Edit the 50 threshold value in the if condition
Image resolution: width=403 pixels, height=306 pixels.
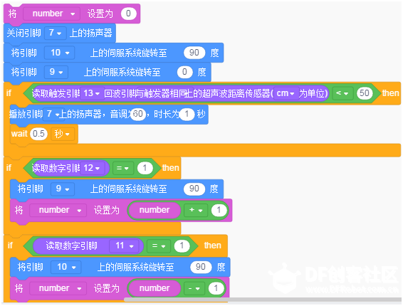coord(365,93)
